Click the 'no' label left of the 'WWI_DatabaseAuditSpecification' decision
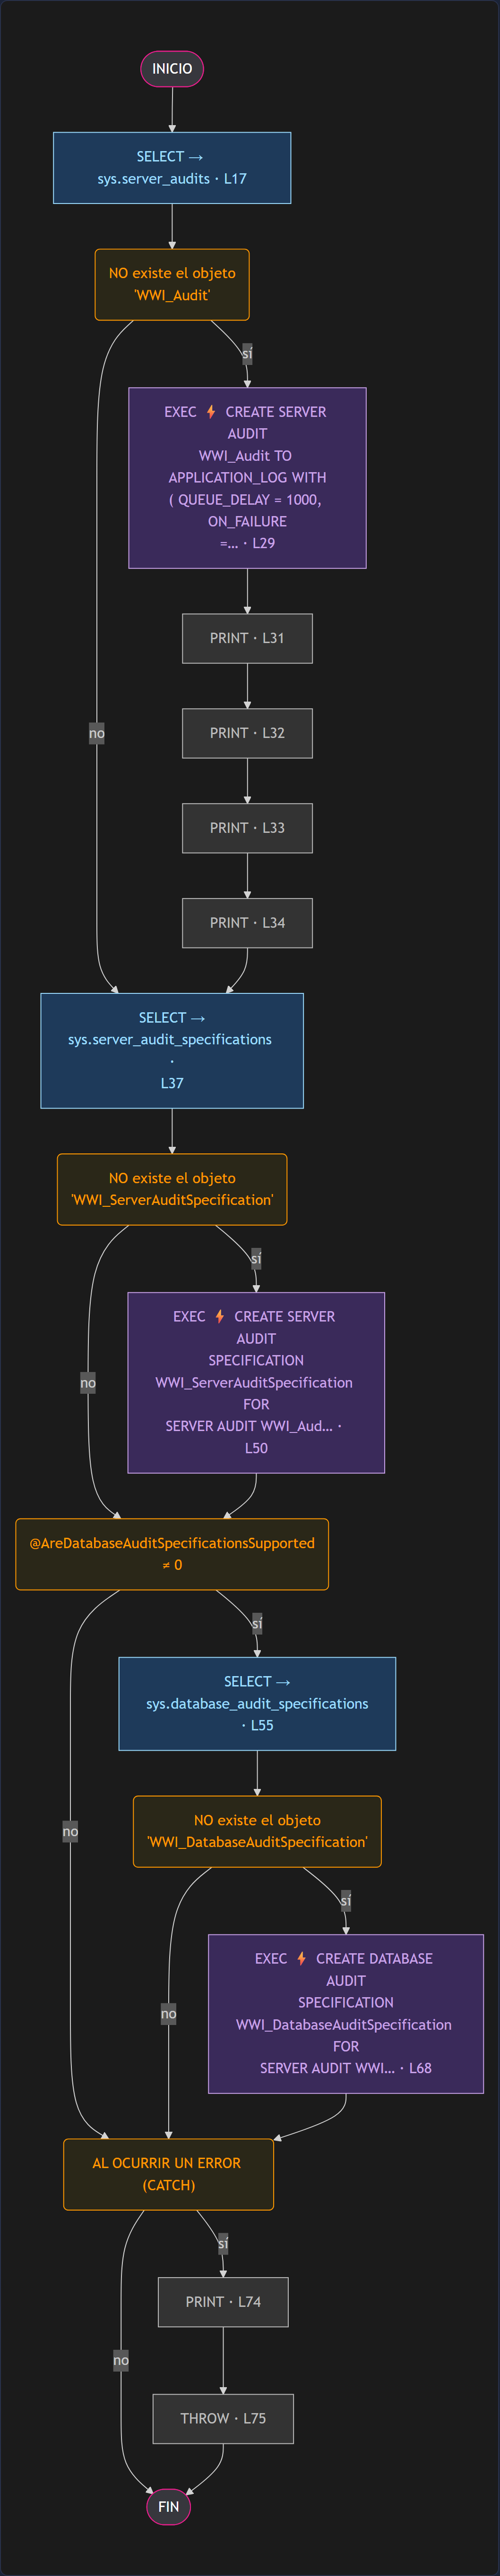The height and width of the screenshot is (2576, 500). click(71, 1831)
